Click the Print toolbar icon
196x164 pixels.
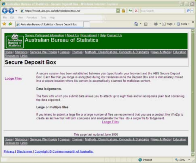(156, 24)
